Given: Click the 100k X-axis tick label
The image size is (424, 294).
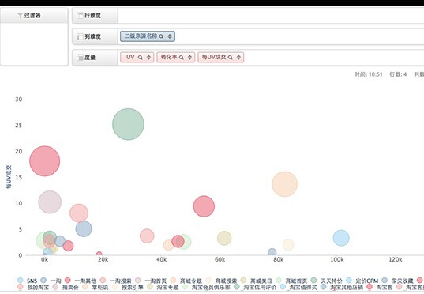Looking at the screenshot, I should coord(337,259).
